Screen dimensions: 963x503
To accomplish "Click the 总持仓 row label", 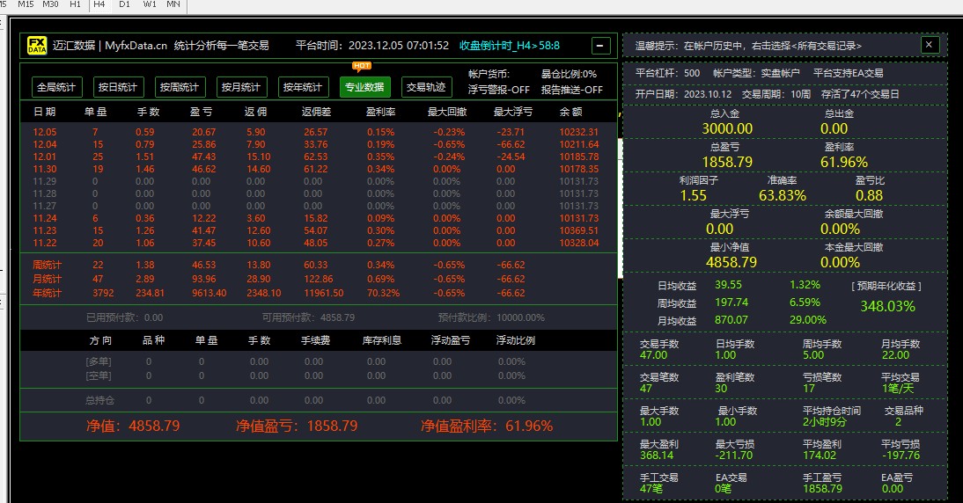I will click(x=99, y=401).
